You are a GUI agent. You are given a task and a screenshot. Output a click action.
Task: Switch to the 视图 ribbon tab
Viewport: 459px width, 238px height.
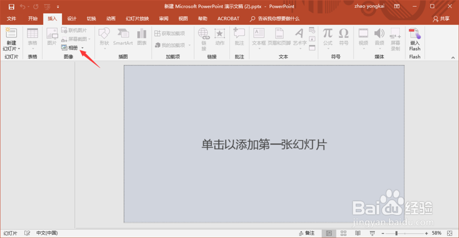coord(183,19)
